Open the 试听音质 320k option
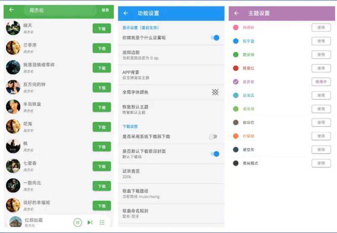 point(171,174)
